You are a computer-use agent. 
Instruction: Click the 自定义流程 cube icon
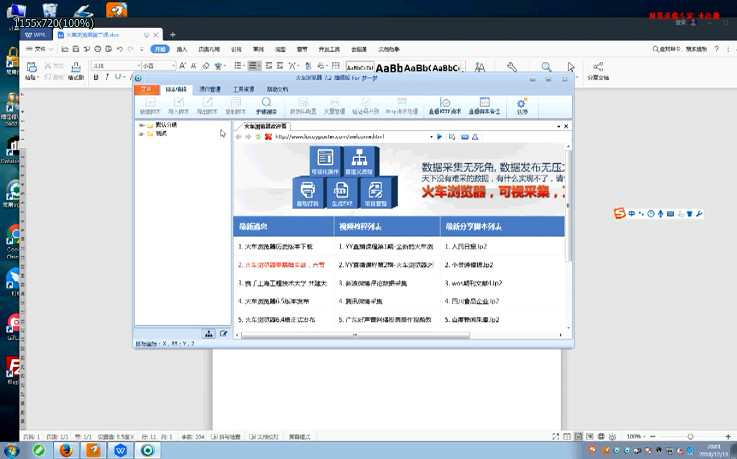tap(360, 160)
